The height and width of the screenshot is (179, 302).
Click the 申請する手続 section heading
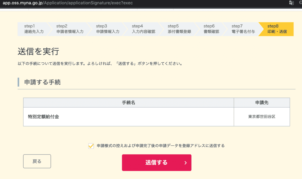point(42,82)
